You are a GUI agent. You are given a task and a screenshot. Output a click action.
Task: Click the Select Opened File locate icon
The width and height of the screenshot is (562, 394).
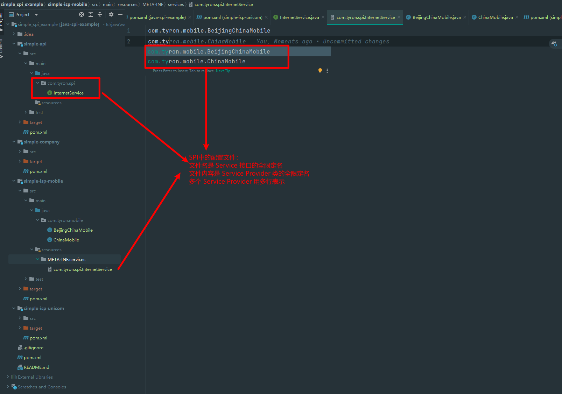(x=82, y=14)
